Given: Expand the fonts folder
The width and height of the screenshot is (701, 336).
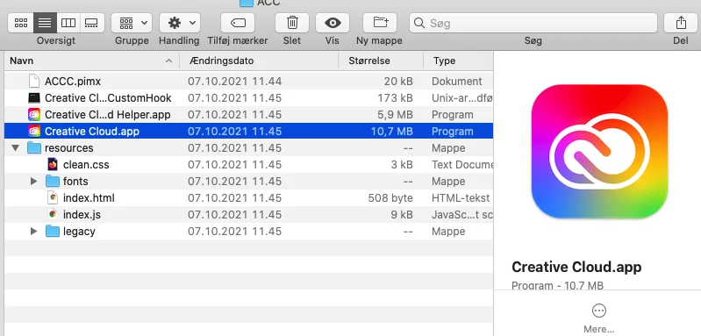Looking at the screenshot, I should coord(33,182).
